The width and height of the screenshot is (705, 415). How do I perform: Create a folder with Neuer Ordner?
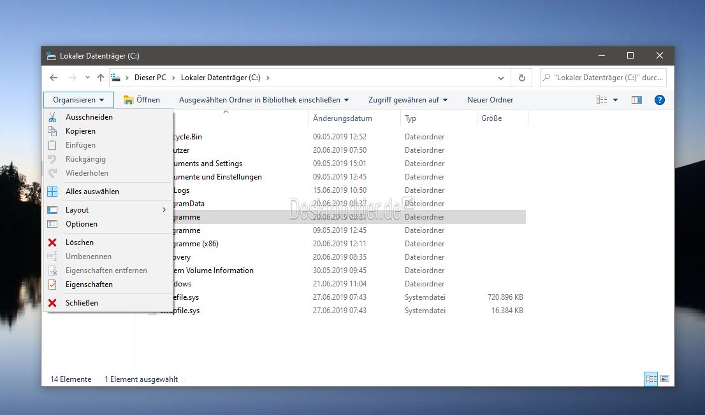coord(490,100)
